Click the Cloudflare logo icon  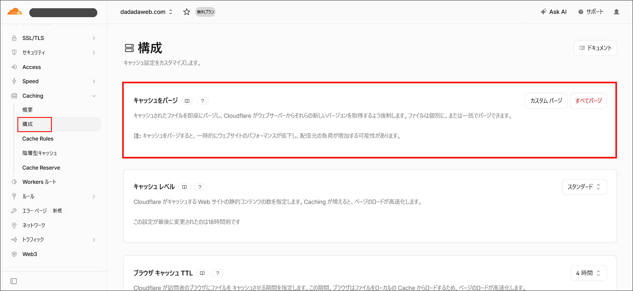point(15,12)
